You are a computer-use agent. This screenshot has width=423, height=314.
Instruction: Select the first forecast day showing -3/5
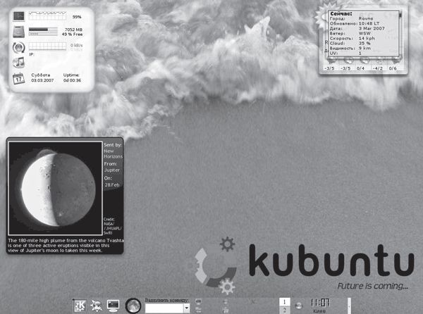pyautogui.click(x=329, y=68)
